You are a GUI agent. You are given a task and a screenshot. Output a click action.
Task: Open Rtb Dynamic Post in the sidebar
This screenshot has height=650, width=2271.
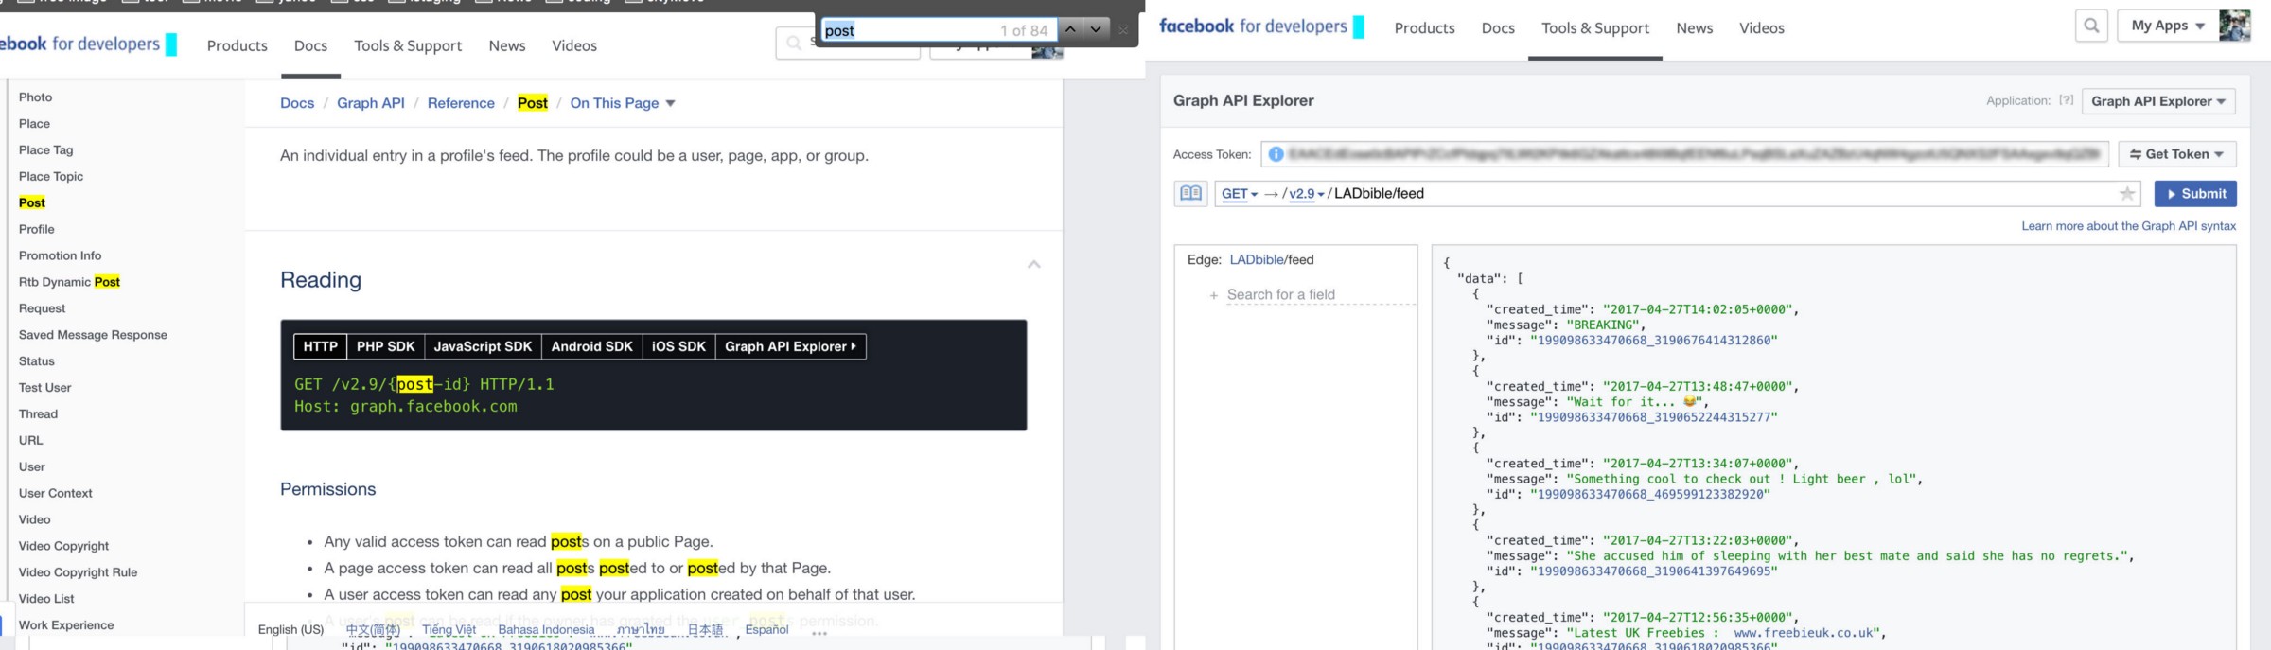coord(69,282)
